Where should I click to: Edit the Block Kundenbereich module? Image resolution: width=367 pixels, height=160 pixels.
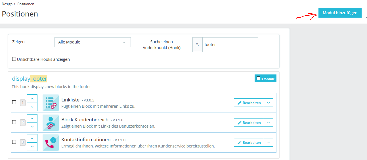tap(249, 122)
